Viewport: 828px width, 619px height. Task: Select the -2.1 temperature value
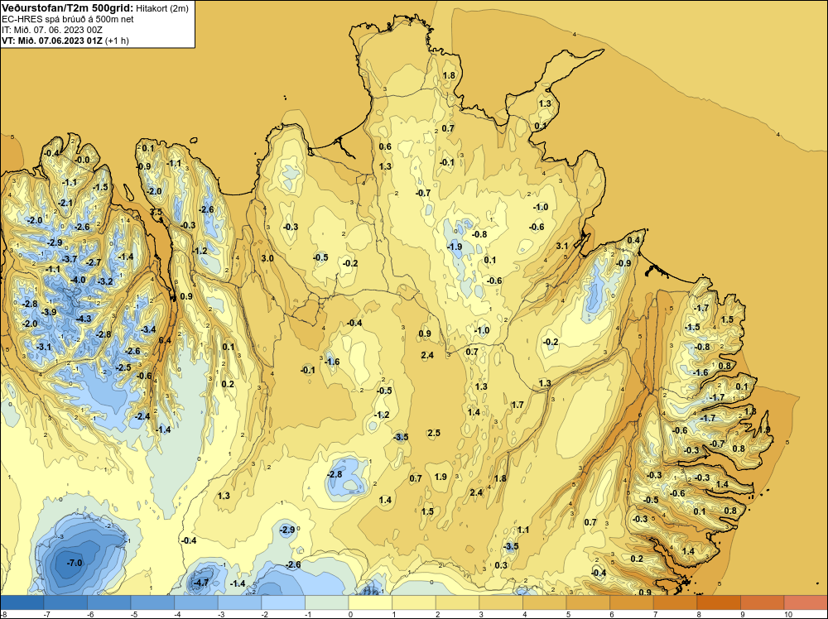65,203
